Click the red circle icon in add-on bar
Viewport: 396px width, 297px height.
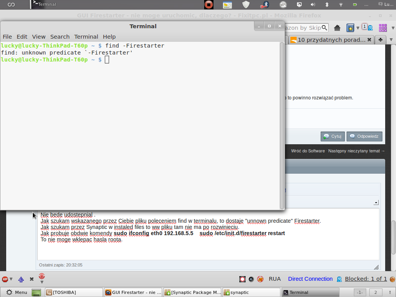pyautogui.click(x=242, y=279)
